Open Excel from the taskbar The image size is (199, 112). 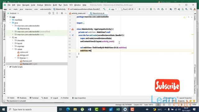[118, 109]
